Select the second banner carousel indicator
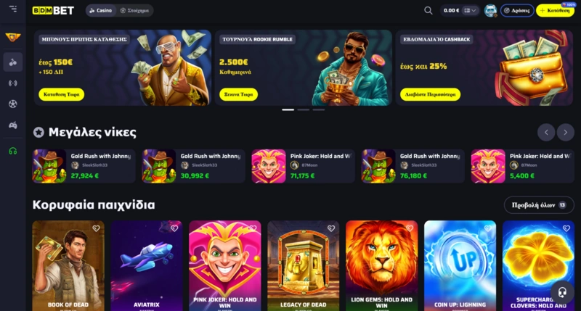The image size is (581, 311). tap(303, 110)
